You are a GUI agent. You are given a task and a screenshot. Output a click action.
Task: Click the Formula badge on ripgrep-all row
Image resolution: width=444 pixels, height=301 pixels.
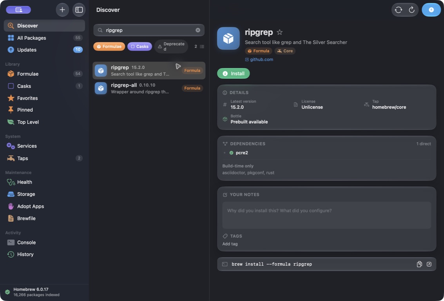192,88
